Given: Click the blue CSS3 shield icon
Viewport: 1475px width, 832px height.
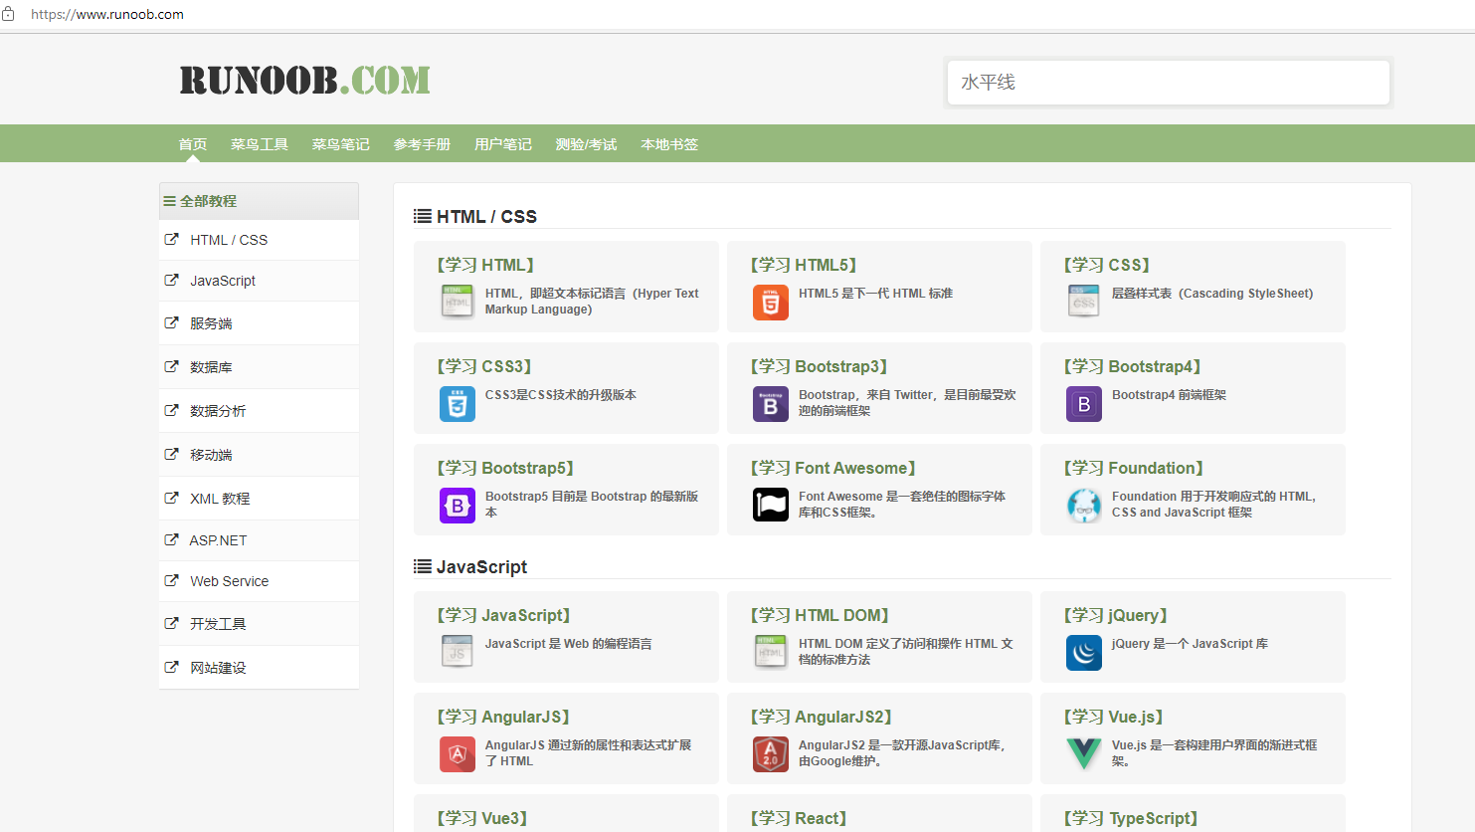Looking at the screenshot, I should click(x=458, y=403).
